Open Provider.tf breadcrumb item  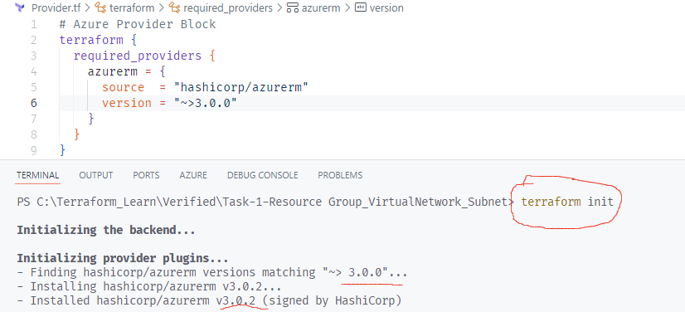[x=56, y=7]
